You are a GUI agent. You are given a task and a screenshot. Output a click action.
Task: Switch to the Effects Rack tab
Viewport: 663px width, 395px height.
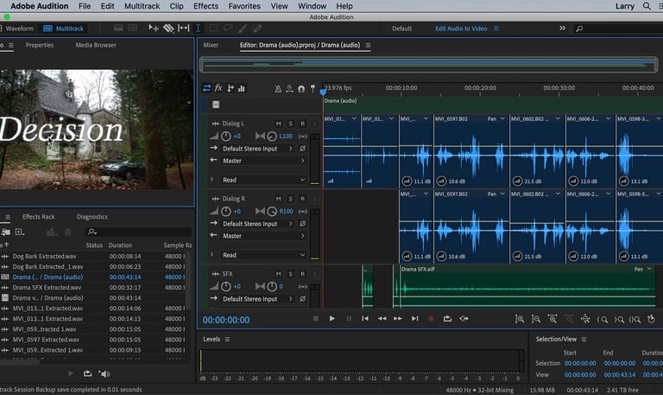tap(39, 216)
